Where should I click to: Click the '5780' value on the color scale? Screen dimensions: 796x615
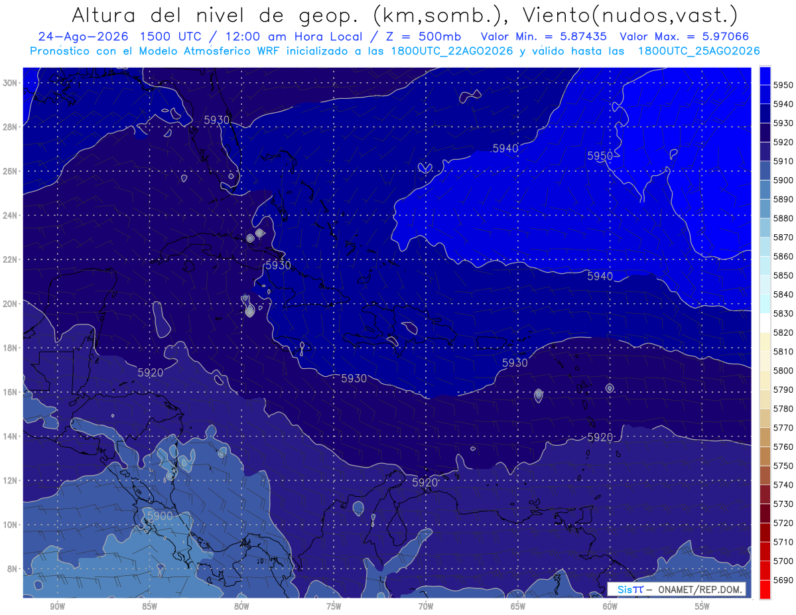[x=783, y=409]
